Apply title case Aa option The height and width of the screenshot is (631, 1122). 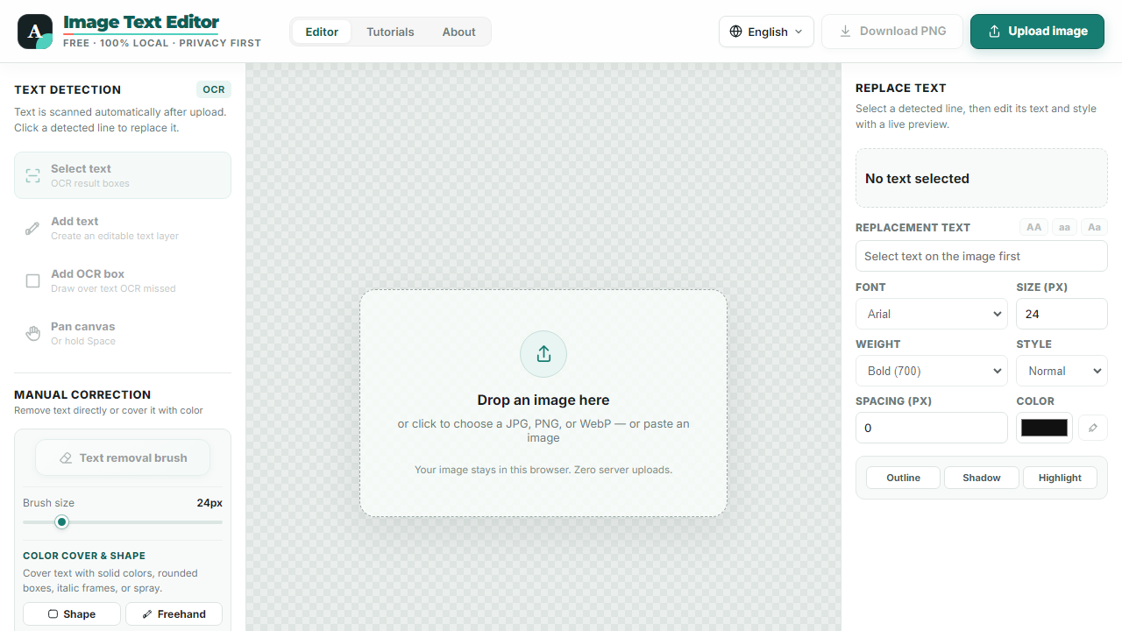tap(1094, 227)
